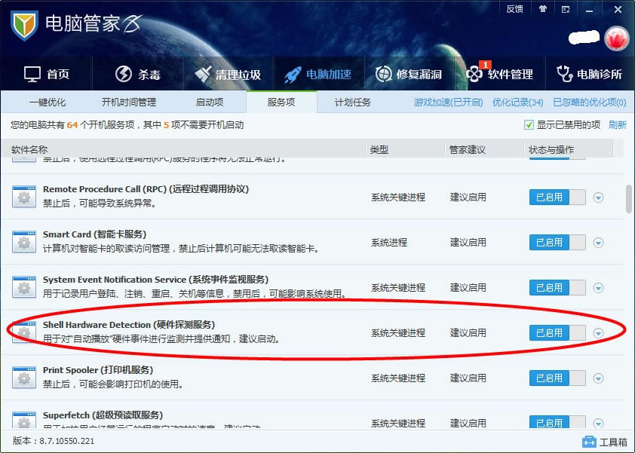Switch to 开机时间管理 tab

coord(128,102)
